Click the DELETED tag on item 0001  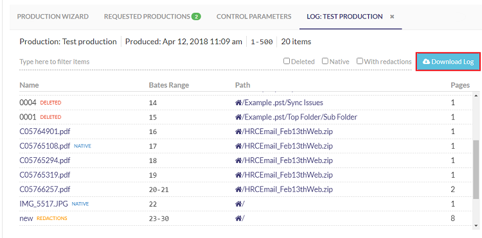[51, 117]
